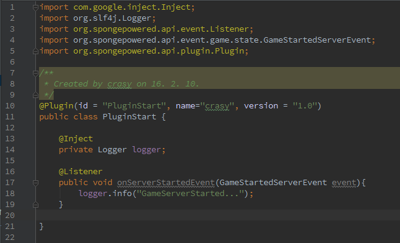
Task: Click line number 1 in the gutter
Action: 12,7
